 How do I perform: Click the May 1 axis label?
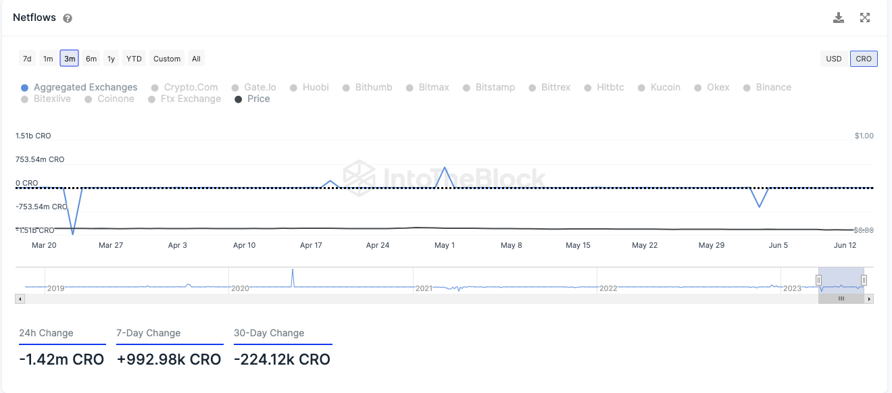point(445,245)
